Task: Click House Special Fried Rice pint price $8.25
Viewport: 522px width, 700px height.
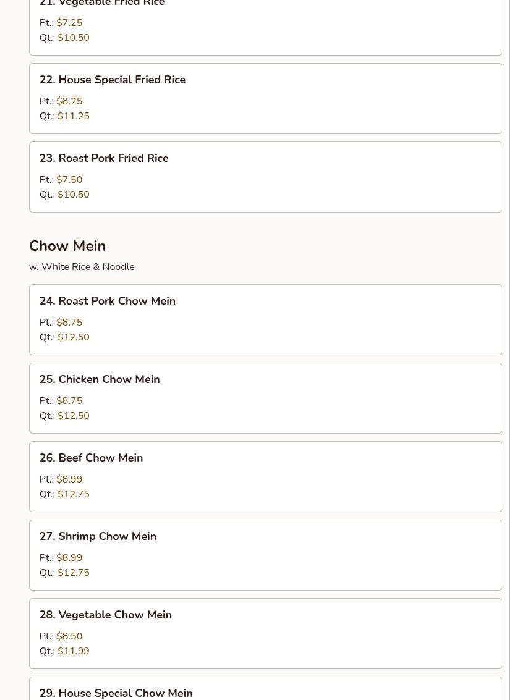Action: (x=69, y=101)
